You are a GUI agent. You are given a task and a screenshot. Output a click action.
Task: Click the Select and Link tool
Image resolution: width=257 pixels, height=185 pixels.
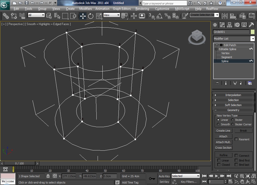pos(6,16)
